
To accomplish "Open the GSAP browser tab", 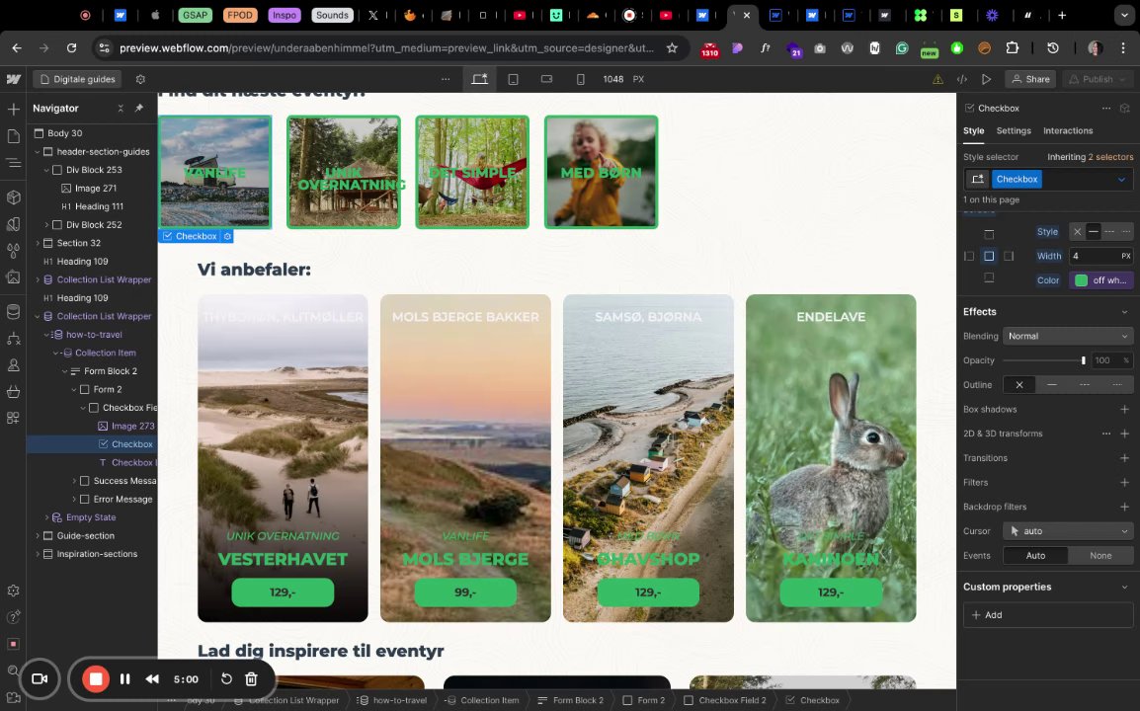I will (x=195, y=15).
